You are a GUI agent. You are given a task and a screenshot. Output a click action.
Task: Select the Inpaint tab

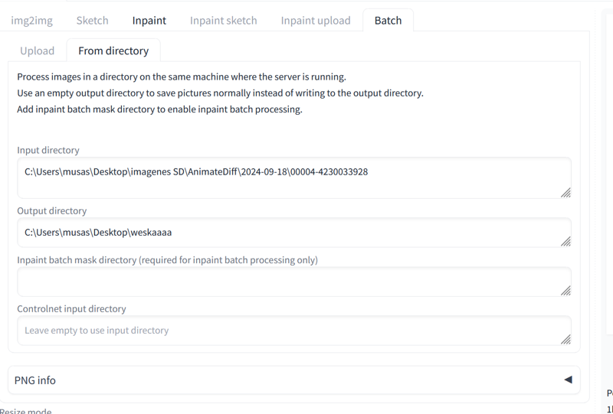[149, 21]
